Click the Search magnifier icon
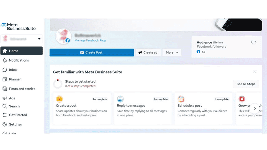This screenshot has height=150, width=267. pyautogui.click(x=5, y=106)
